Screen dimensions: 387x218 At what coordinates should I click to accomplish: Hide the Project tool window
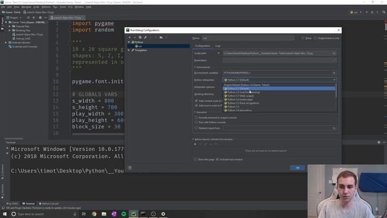click(x=46, y=18)
